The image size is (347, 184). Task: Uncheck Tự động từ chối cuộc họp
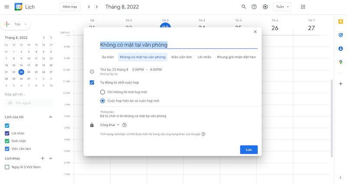(x=92, y=82)
